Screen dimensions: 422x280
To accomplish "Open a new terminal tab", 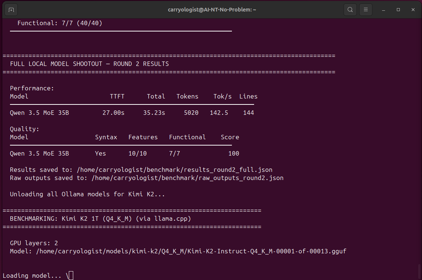I will [x=11, y=10].
